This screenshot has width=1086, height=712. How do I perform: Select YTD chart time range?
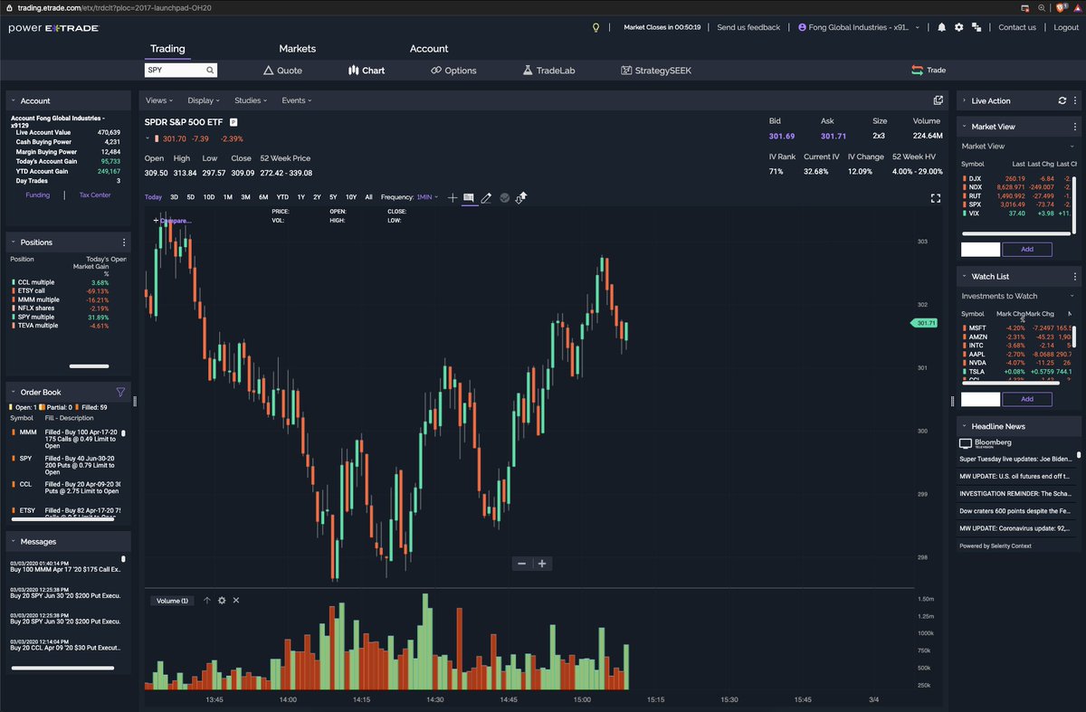(x=282, y=197)
